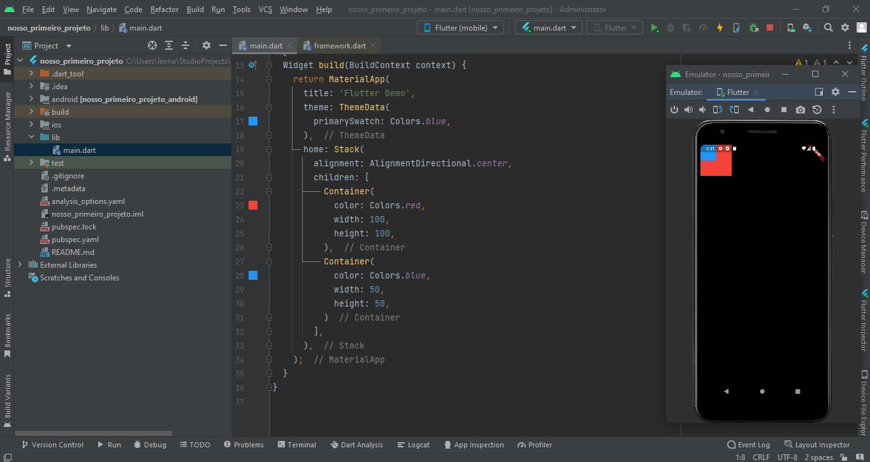Raise emulator volume

pos(688,110)
